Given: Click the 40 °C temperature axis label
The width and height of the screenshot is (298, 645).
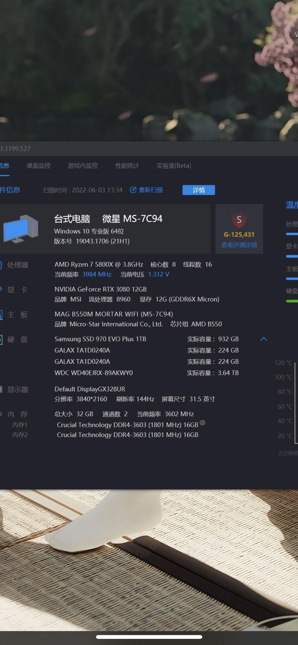Looking at the screenshot, I should pyautogui.click(x=285, y=421).
